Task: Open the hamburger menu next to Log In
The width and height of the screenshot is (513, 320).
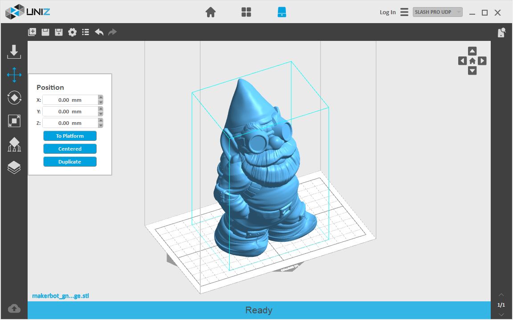Action: coord(404,12)
